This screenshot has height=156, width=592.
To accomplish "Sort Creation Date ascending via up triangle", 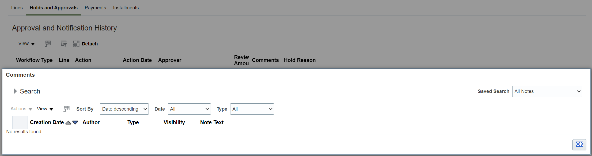I will 68,122.
